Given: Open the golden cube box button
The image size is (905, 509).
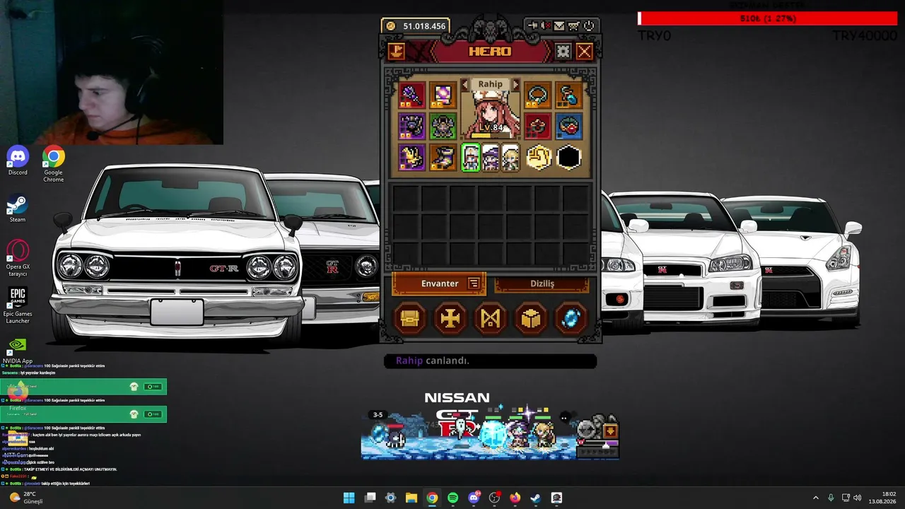Looking at the screenshot, I should coord(531,319).
